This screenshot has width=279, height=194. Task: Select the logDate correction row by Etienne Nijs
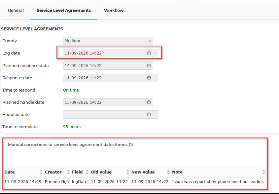coord(135,182)
